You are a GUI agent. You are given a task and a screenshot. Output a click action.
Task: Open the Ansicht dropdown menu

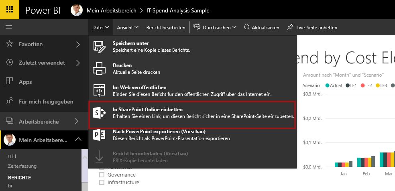pos(128,28)
